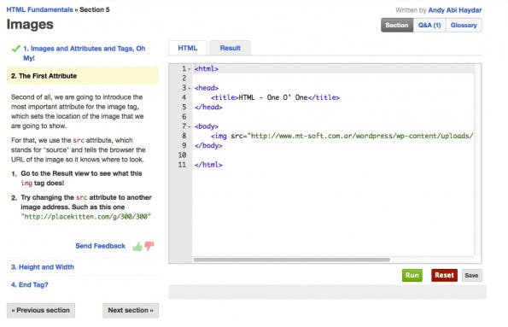Click the red 'src' code word in paragraph
The width and height of the screenshot is (508, 327).
click(x=79, y=140)
